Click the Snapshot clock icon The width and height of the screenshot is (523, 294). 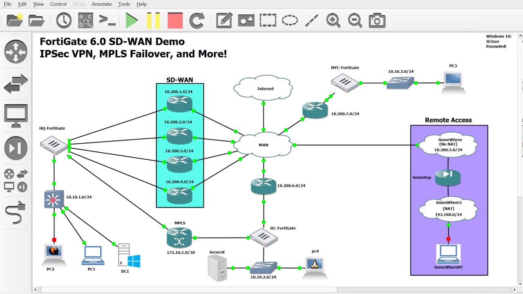(x=64, y=20)
